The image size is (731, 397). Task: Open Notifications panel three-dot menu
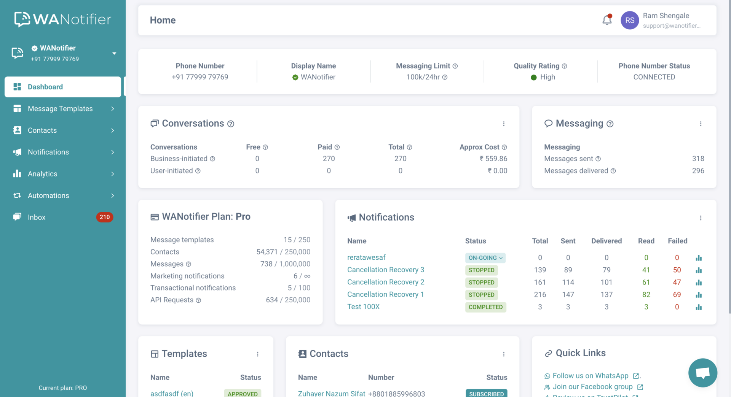(x=701, y=218)
